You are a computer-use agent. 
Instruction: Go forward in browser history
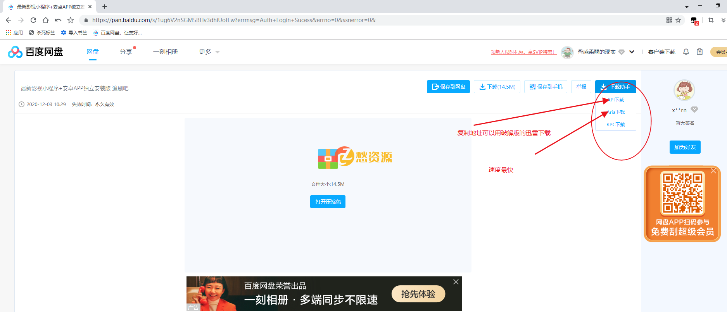tap(21, 20)
